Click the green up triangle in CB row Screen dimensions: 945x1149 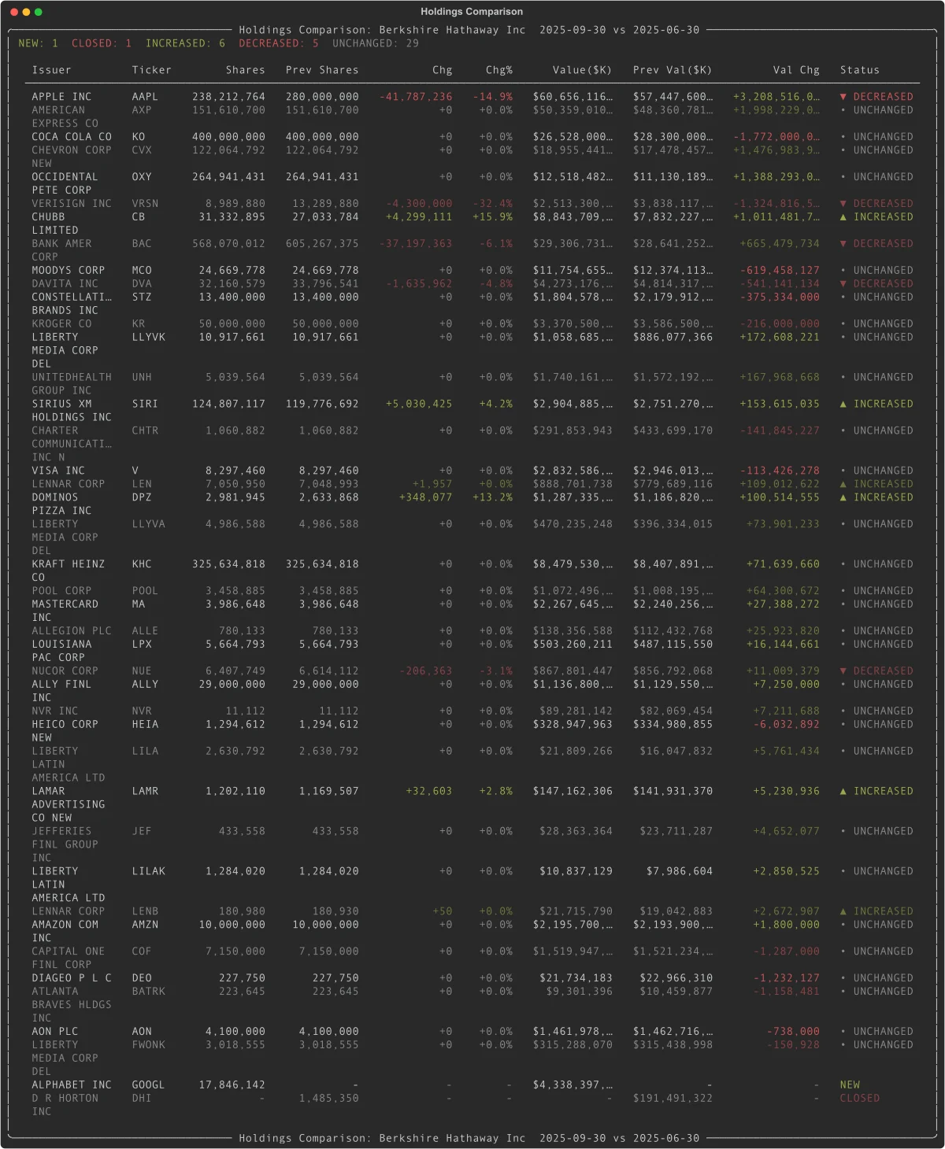[843, 217]
